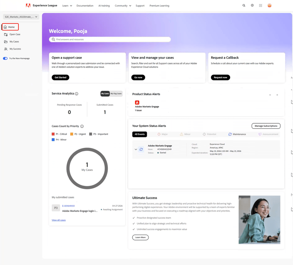Open AI training in top navigation
This screenshot has height=265, width=293.
click(104, 6)
